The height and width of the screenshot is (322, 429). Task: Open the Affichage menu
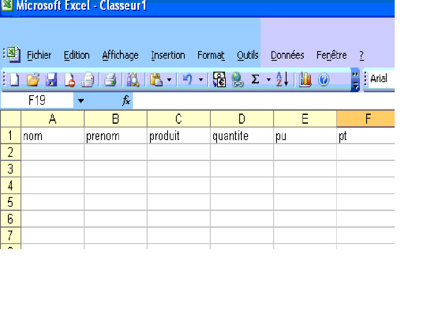[x=120, y=55]
